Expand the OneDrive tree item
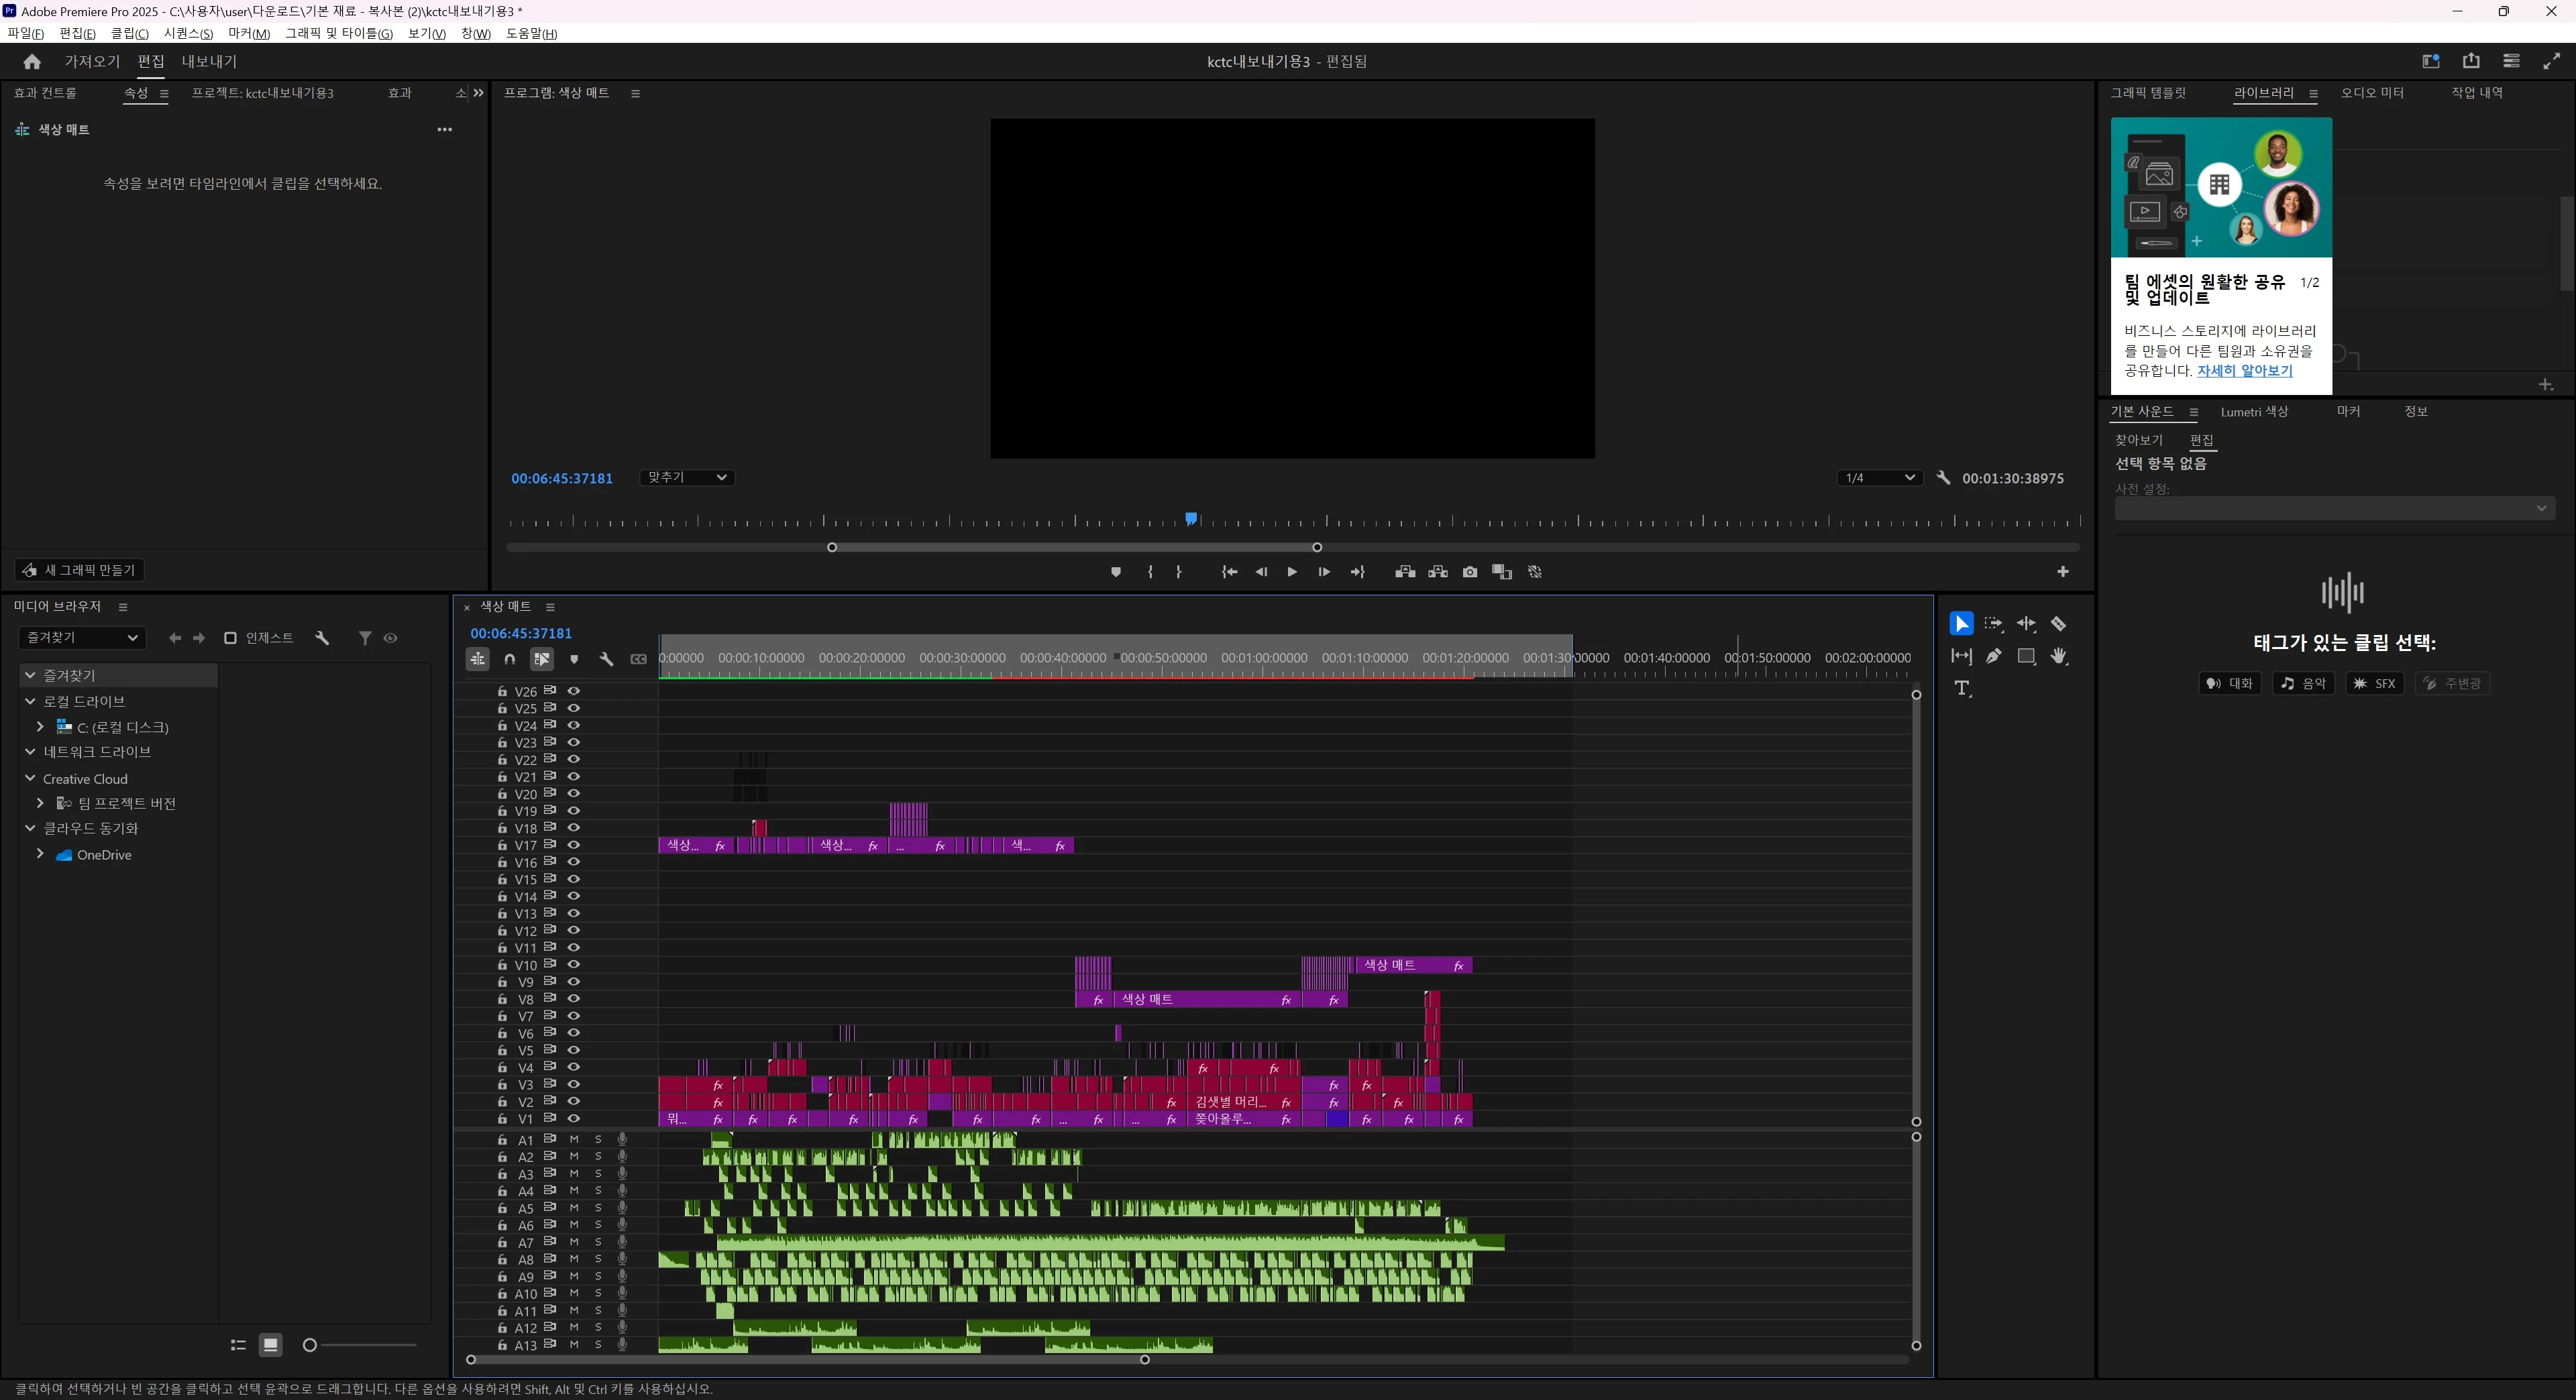2576x1400 pixels. (x=40, y=854)
